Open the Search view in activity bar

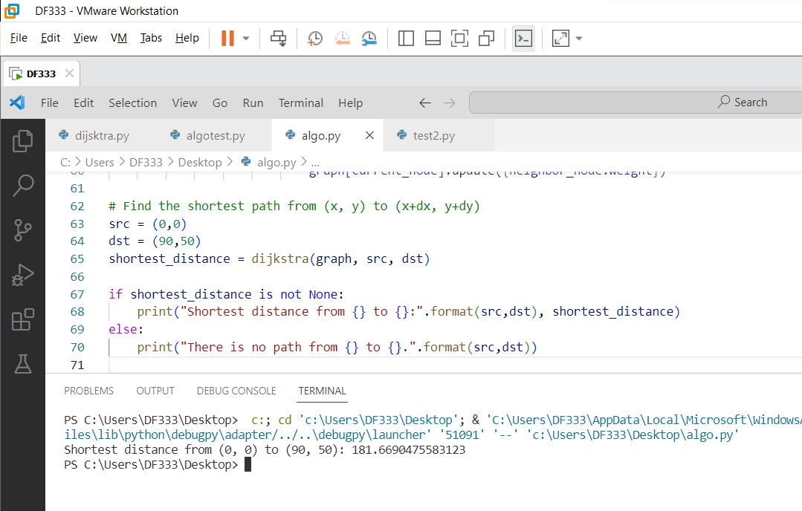(23, 186)
